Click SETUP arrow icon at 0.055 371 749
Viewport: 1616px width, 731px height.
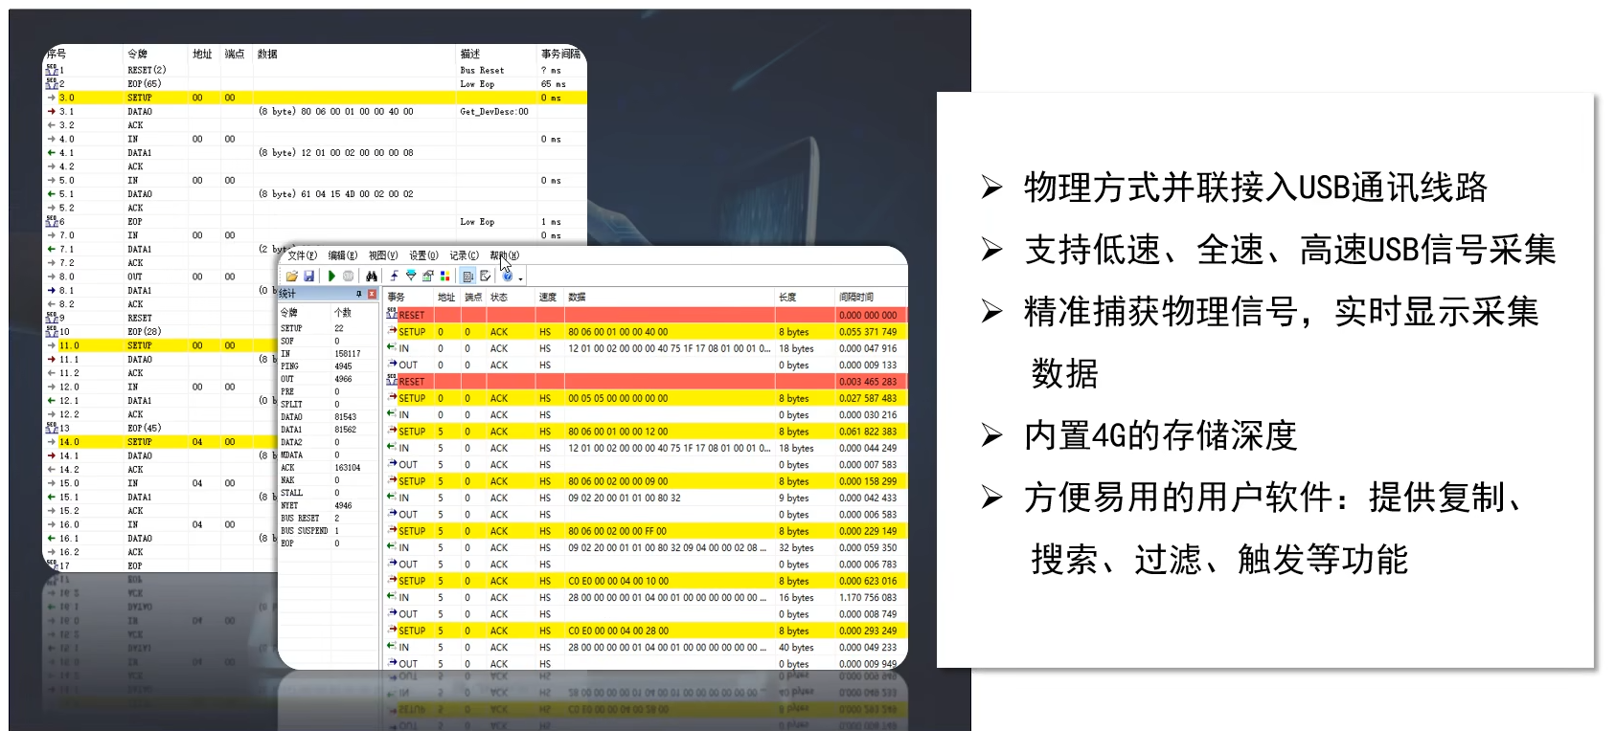coord(393,331)
